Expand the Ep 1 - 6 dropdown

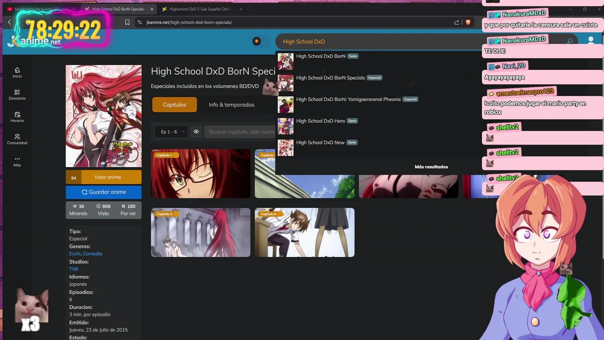[171, 132]
